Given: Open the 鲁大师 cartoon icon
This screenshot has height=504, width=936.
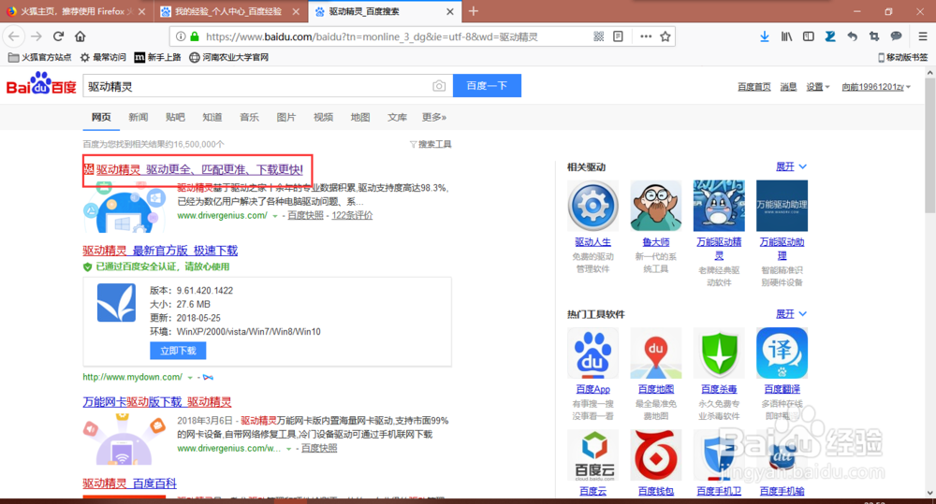Looking at the screenshot, I should (x=655, y=206).
